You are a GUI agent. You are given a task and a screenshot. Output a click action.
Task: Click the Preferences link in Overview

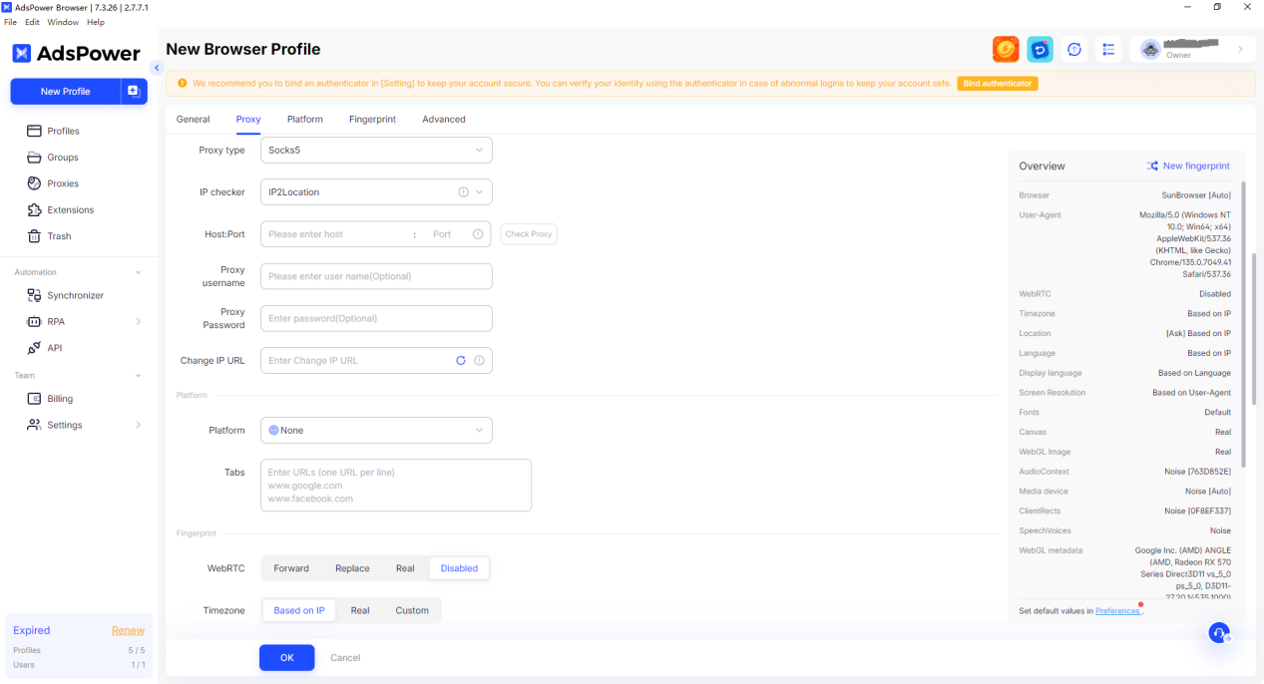point(1116,611)
